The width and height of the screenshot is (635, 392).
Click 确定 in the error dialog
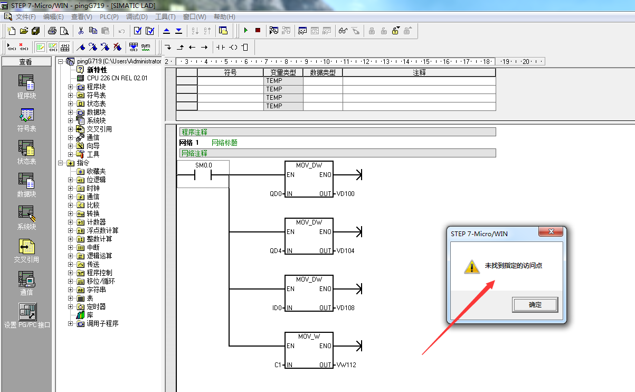(535, 305)
